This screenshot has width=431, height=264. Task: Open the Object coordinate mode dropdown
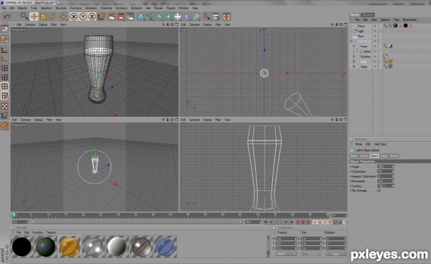(286, 254)
